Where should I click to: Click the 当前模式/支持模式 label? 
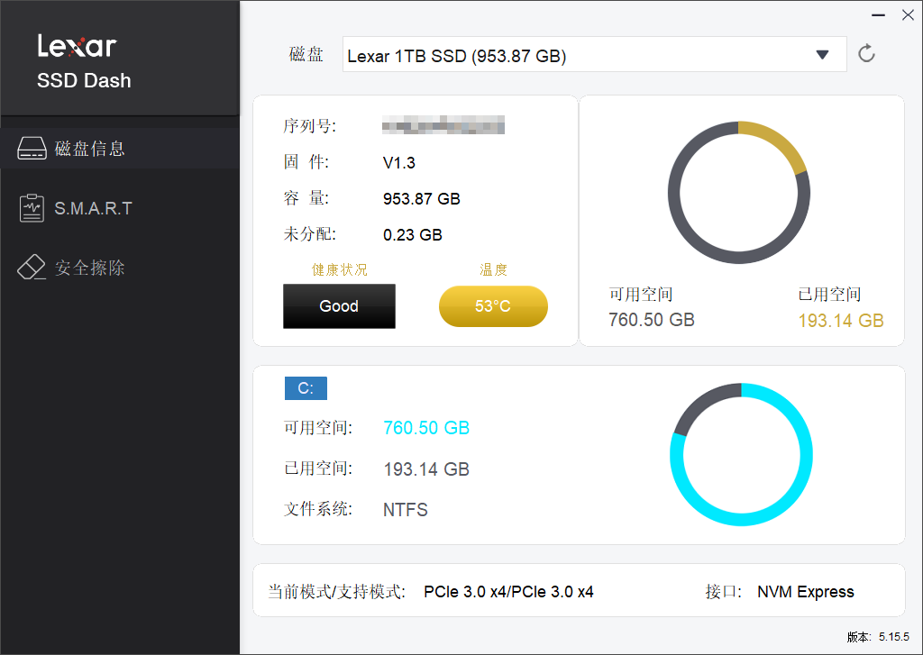click(337, 591)
